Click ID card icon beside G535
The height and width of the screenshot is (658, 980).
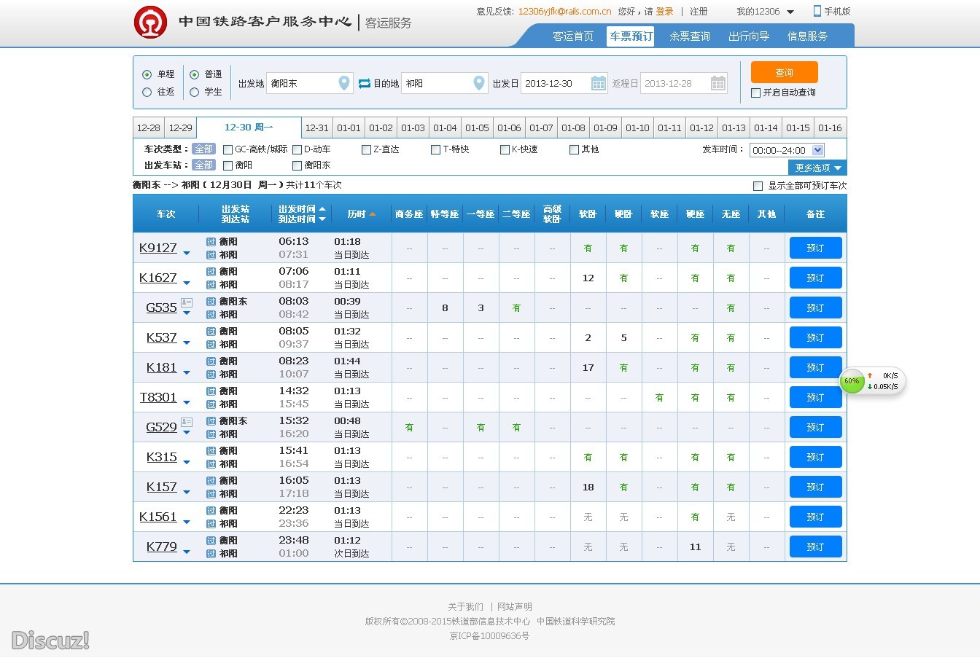(x=187, y=302)
